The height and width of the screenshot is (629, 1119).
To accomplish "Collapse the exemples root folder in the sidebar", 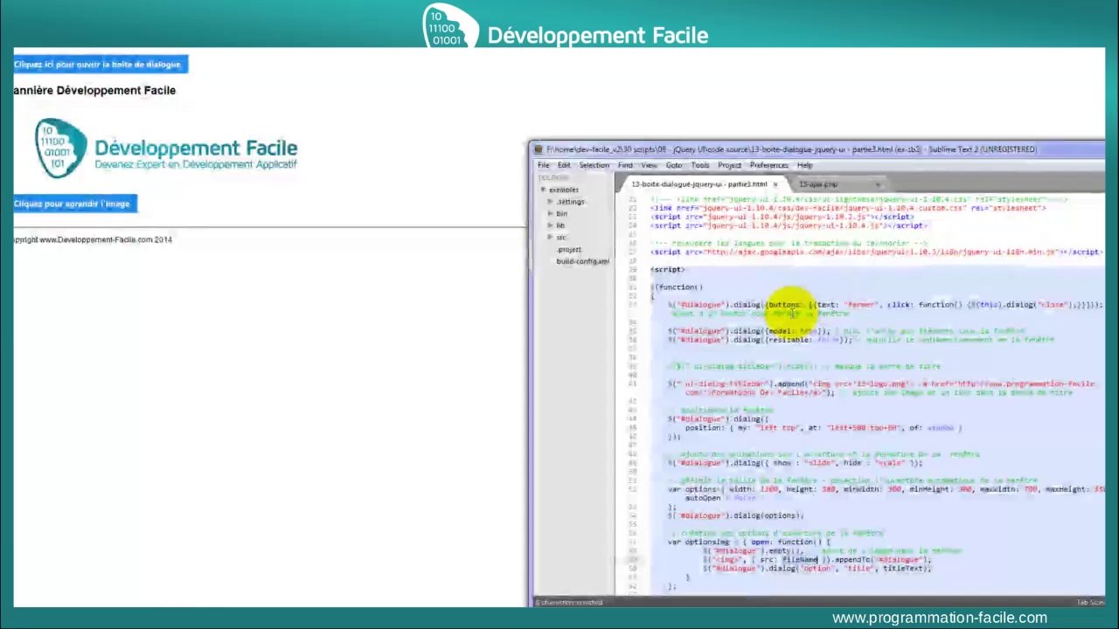I will pos(543,190).
